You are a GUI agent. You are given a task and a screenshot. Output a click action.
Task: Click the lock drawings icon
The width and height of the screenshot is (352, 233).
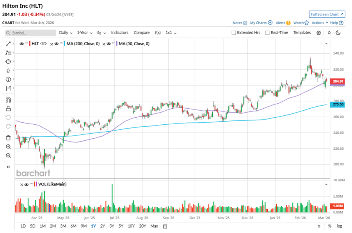(x=8, y=109)
